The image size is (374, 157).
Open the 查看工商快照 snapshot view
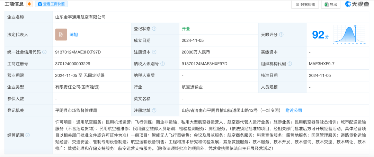[x=51, y=4]
